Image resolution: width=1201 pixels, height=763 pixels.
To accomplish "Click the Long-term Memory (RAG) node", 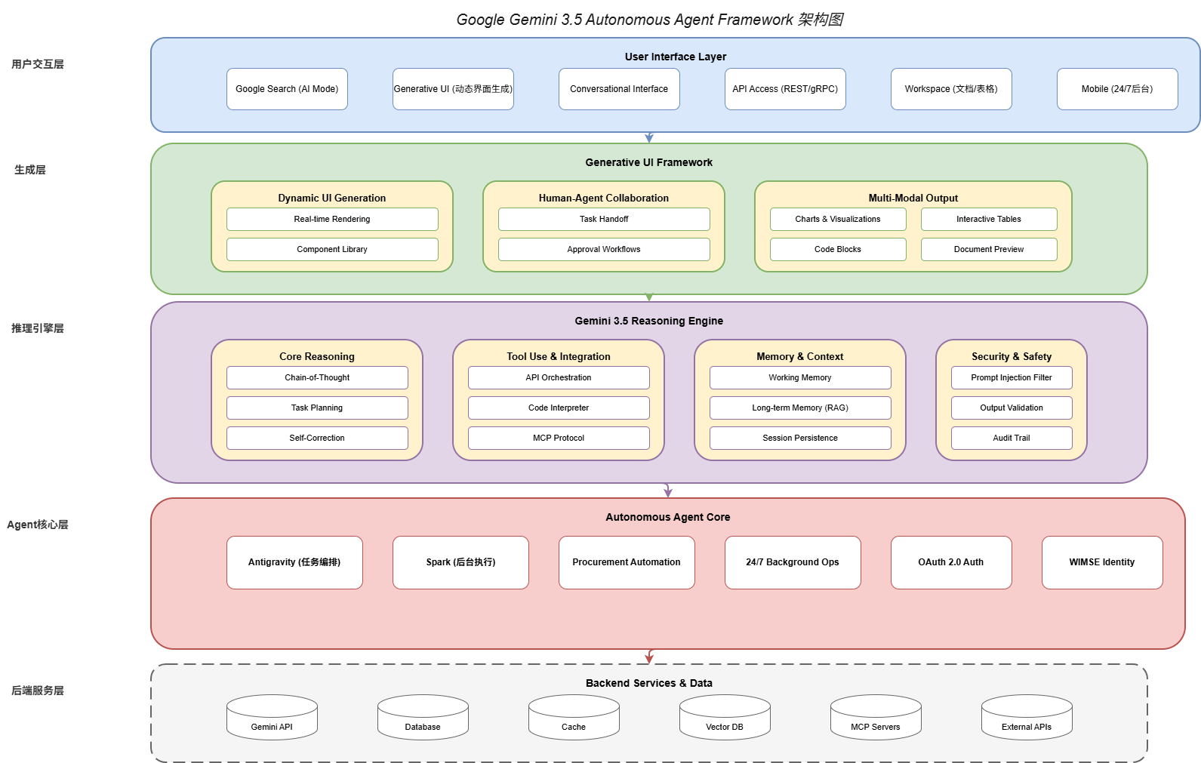I will [800, 408].
